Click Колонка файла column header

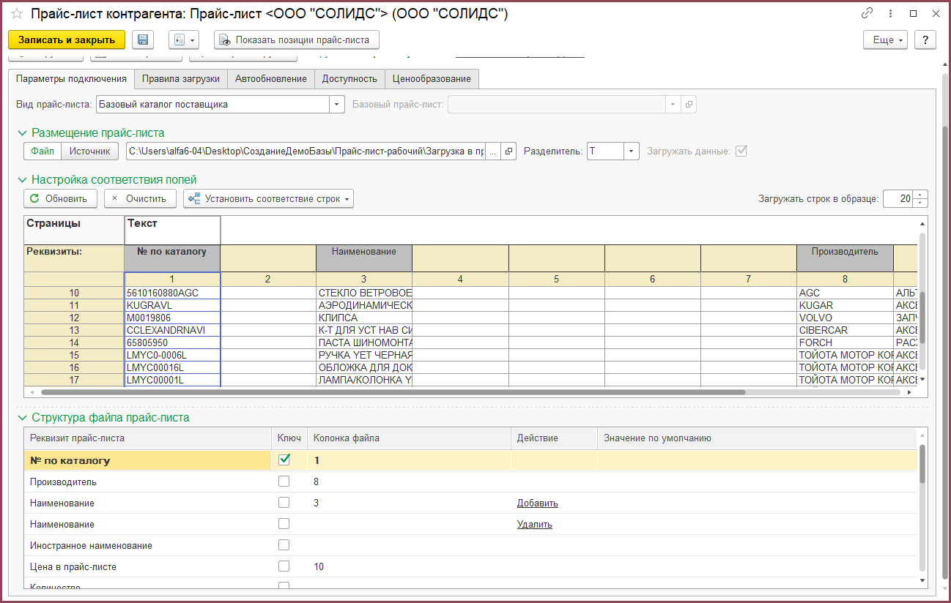tap(409, 438)
